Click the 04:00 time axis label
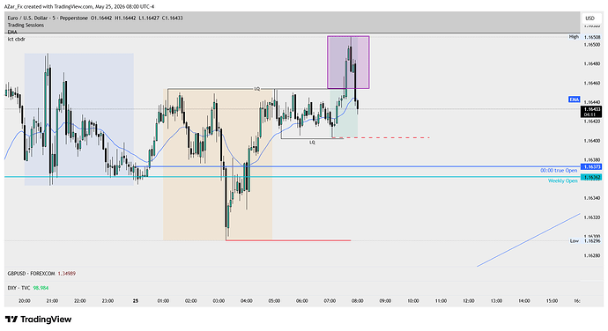 [x=247, y=301]
